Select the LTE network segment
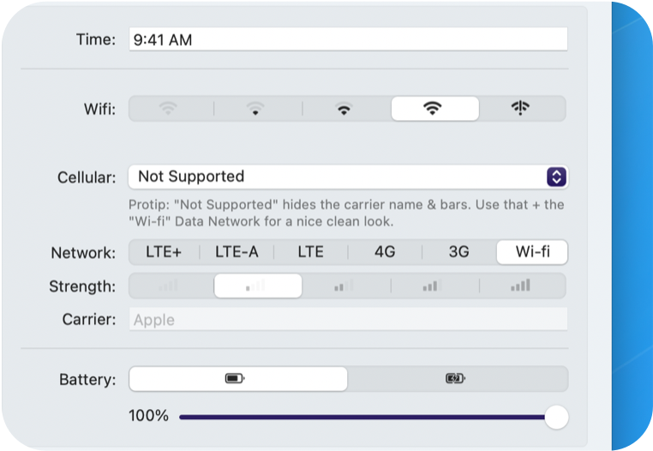Viewport: 653px width, 451px height. coord(311,252)
